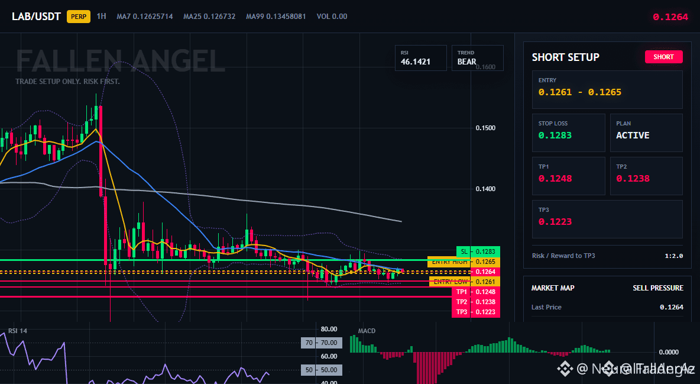Click the ENTRY LOW 0.1261 chart tag
The width and height of the screenshot is (700, 384).
pyautogui.click(x=464, y=282)
